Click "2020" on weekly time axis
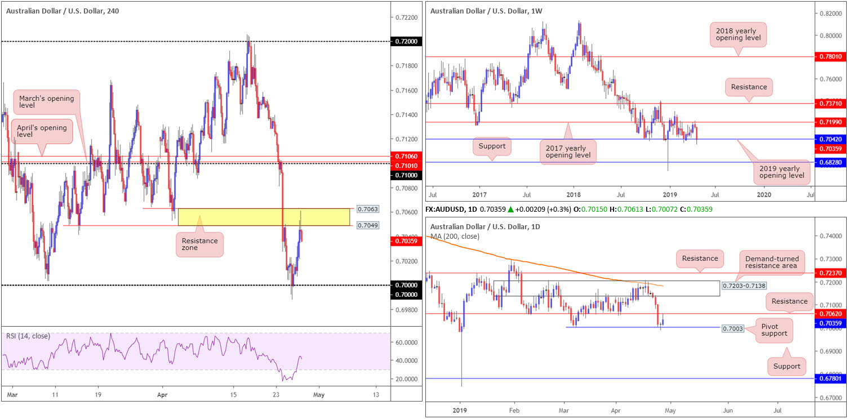The image size is (849, 419). [763, 194]
